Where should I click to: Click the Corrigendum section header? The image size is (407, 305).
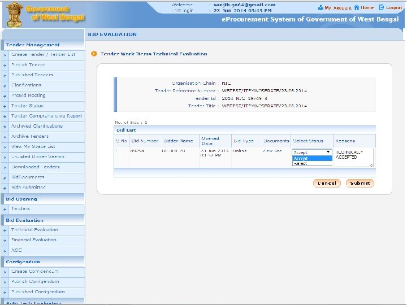point(43,262)
